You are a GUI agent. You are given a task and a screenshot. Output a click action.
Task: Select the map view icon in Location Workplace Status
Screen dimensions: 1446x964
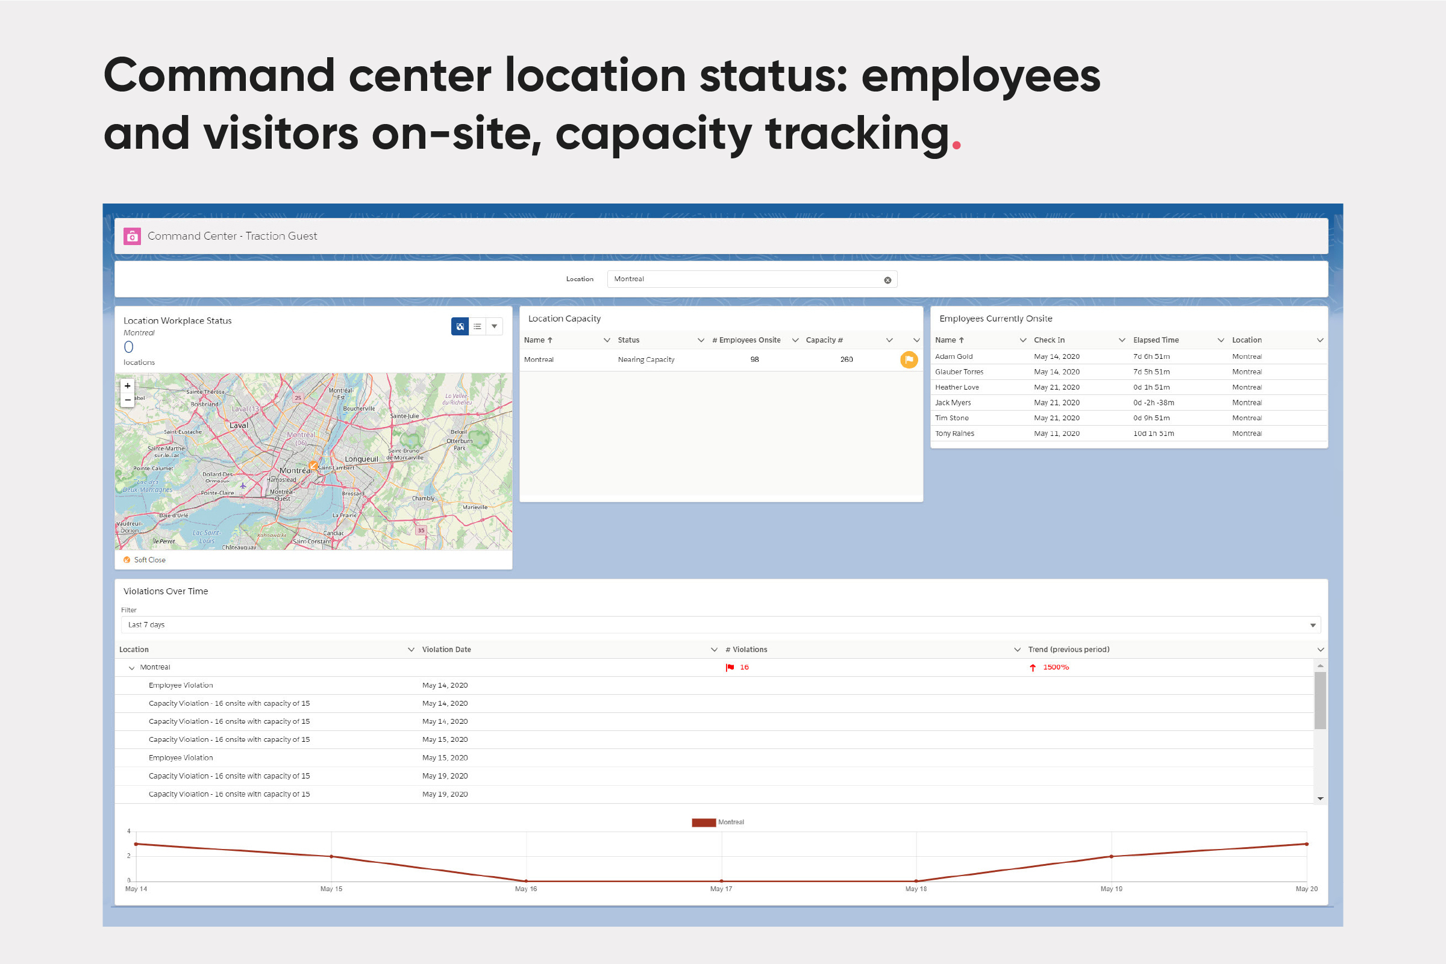[460, 326]
